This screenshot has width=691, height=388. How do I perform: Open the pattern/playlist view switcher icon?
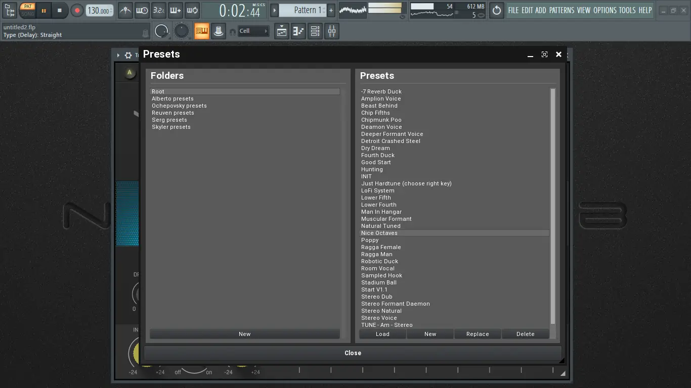(x=10, y=10)
